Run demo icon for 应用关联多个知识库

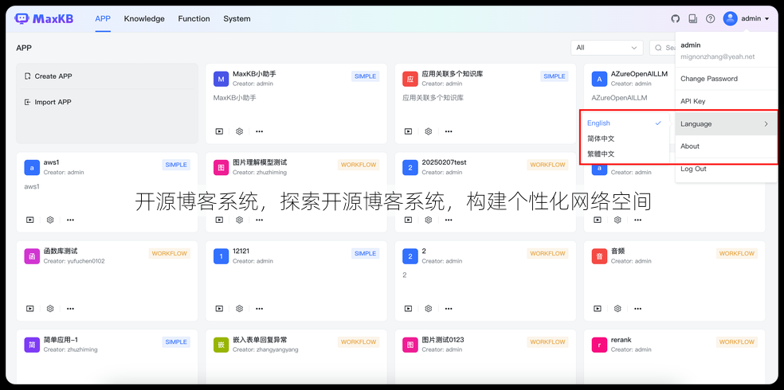coord(408,131)
